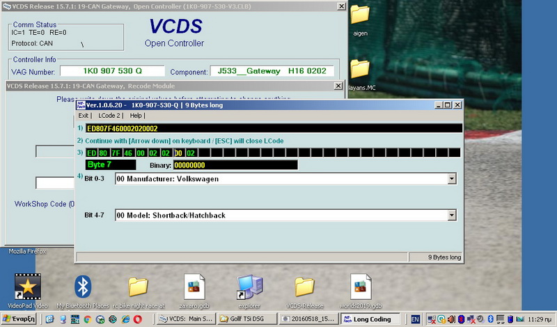Click the VAG Number field

pyautogui.click(x=112, y=71)
